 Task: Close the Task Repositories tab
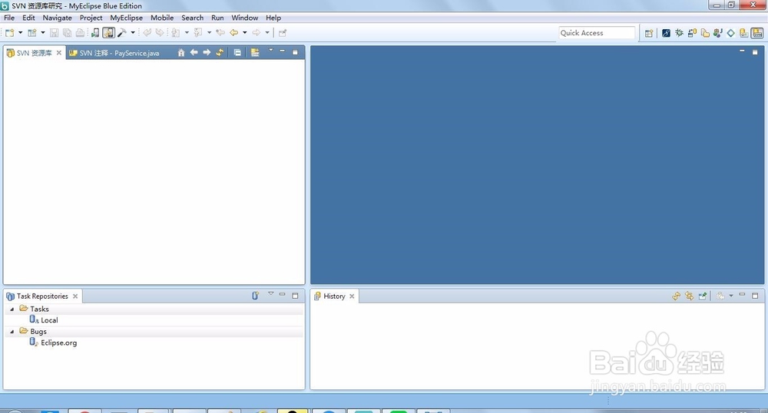pyautogui.click(x=75, y=297)
